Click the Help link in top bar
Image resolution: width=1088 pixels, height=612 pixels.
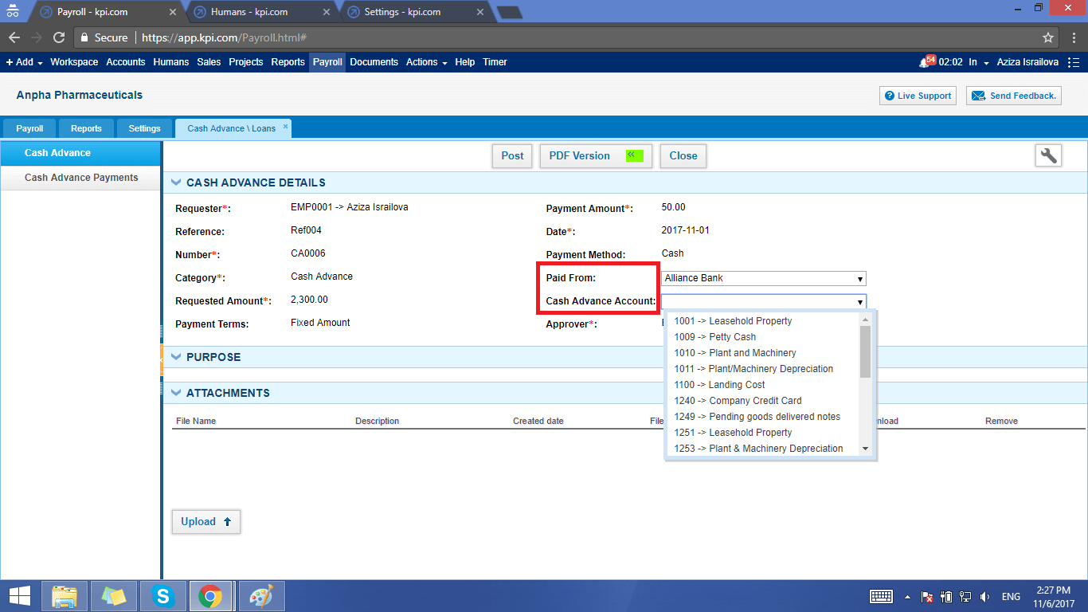pos(465,62)
